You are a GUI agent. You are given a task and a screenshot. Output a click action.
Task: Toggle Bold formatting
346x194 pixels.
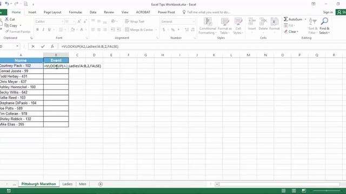37,30
